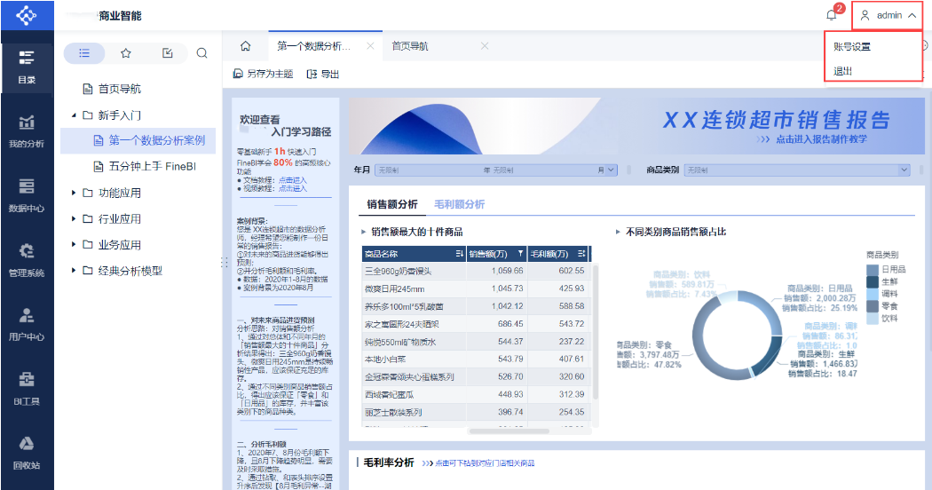The height and width of the screenshot is (490, 932).
Task: Open 用户中心 in the sidebar
Action: tap(27, 324)
